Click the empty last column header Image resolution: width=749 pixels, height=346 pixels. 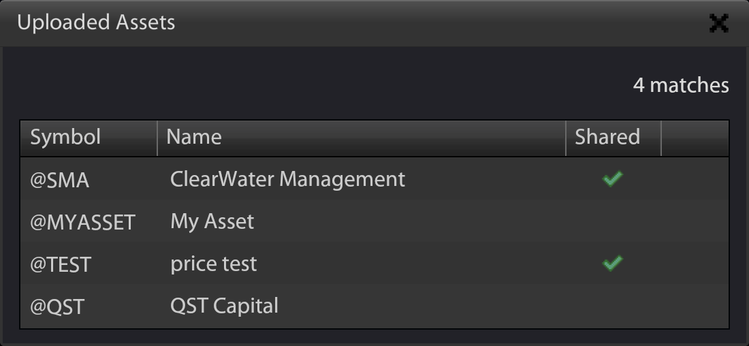click(695, 137)
